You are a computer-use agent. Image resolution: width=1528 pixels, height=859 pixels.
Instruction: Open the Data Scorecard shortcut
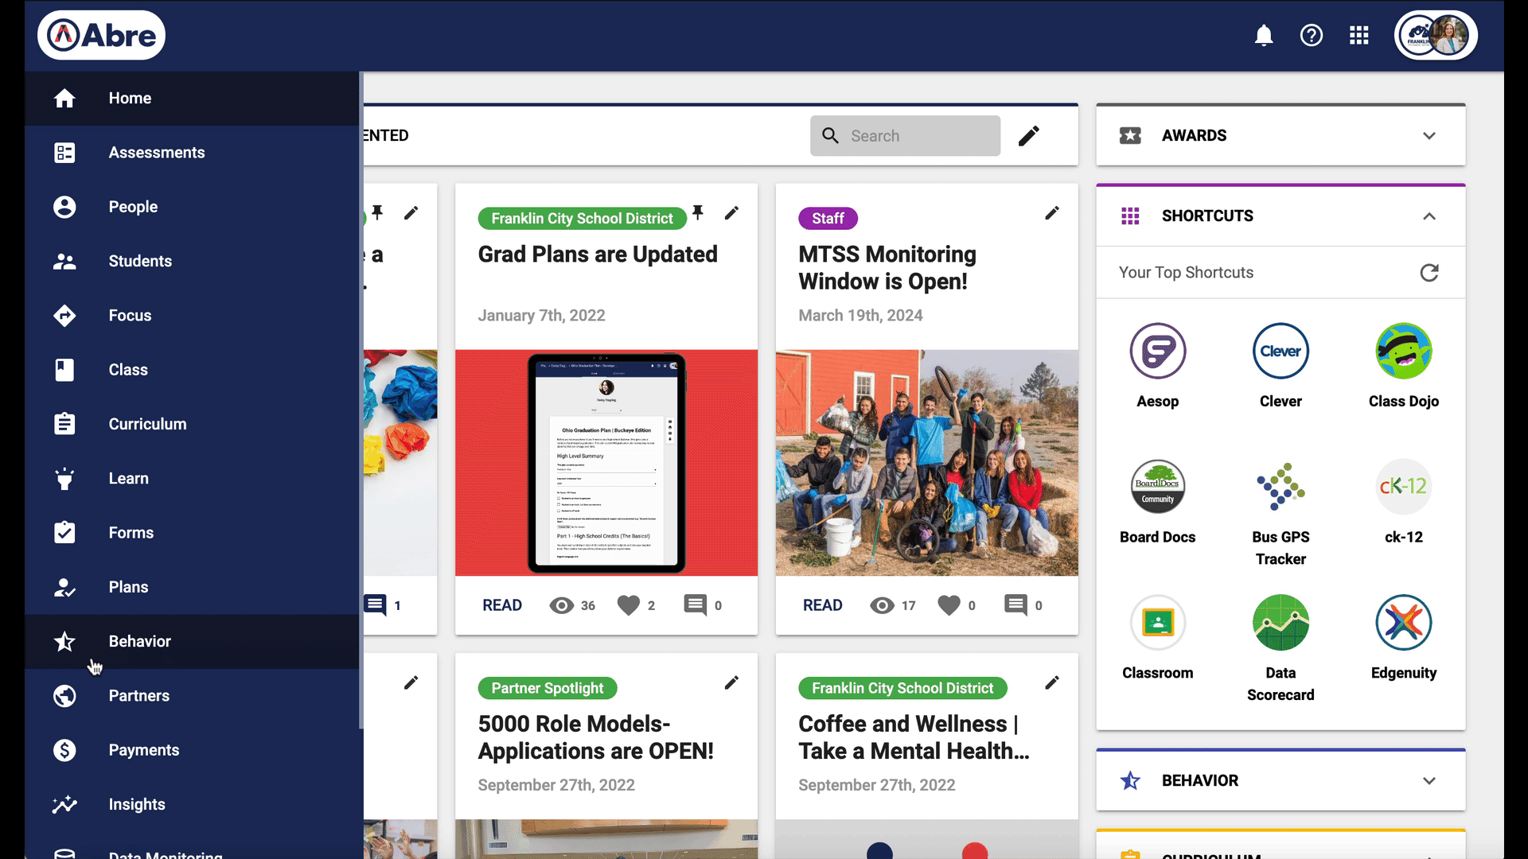1280,623
